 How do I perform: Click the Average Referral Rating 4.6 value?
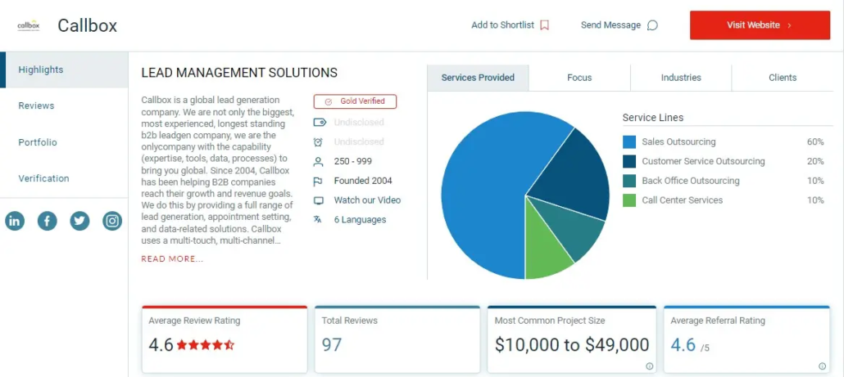[x=683, y=345]
